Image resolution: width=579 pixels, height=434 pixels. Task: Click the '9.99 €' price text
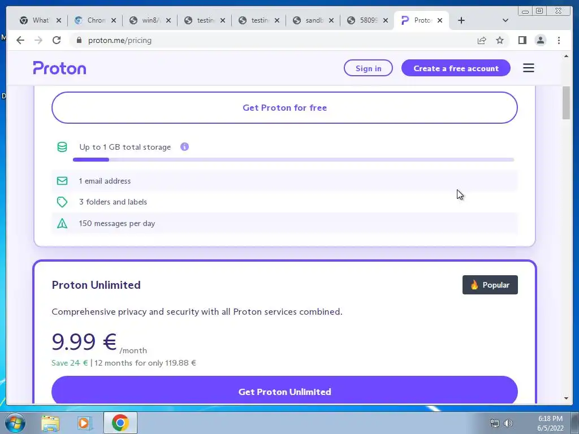point(84,341)
